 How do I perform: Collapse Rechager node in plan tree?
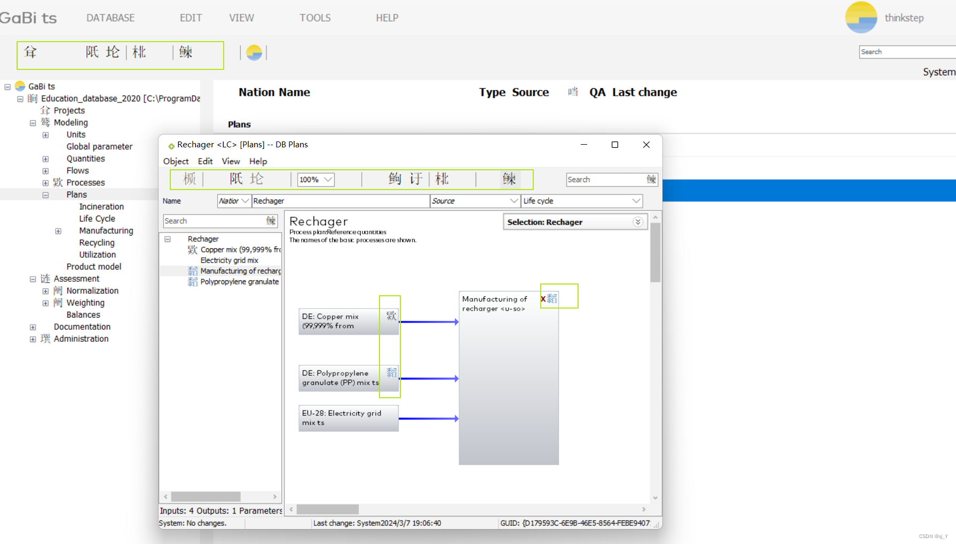[x=168, y=239]
